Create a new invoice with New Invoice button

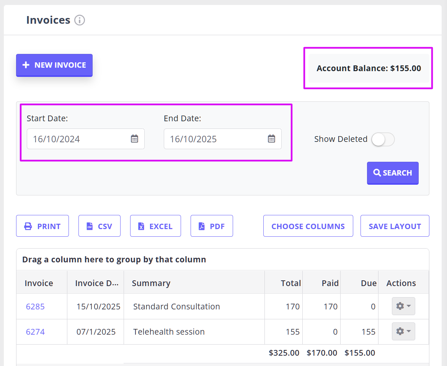coord(54,65)
